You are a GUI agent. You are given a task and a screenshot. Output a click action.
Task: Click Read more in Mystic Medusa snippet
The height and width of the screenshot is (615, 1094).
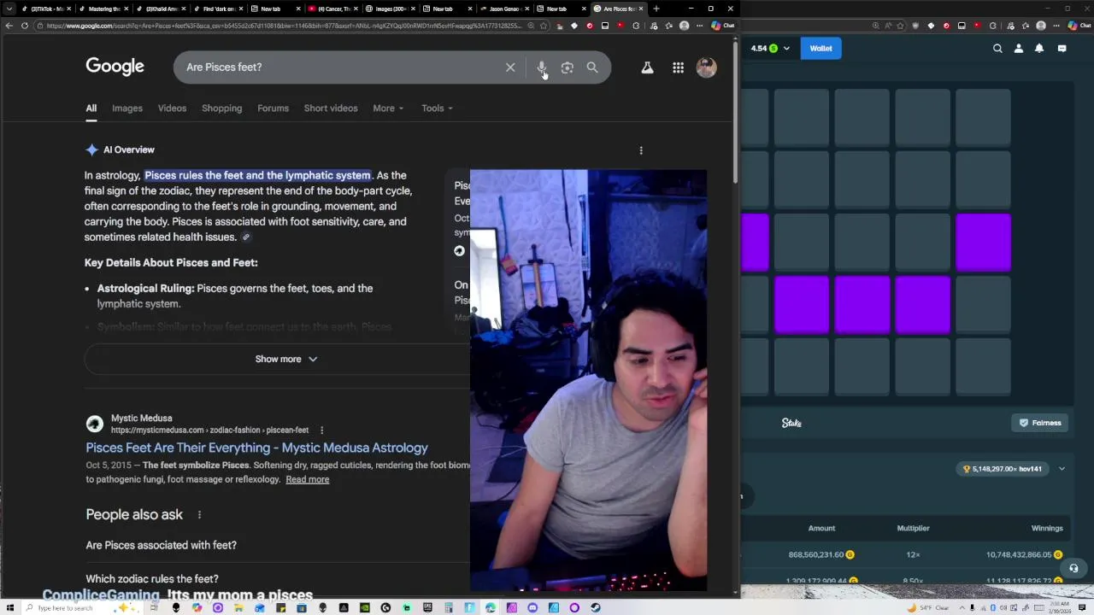pos(307,480)
